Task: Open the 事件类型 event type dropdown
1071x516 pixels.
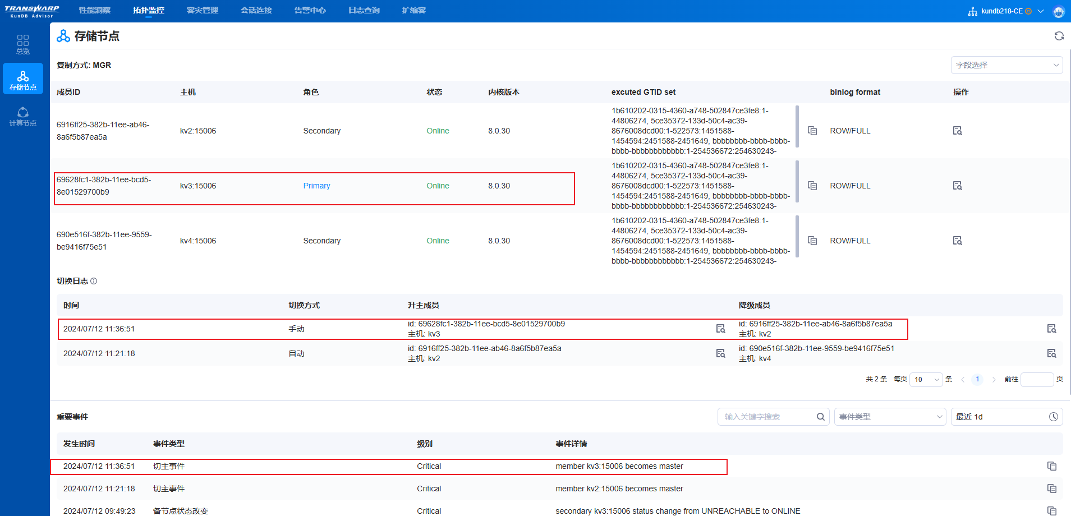Action: [890, 417]
